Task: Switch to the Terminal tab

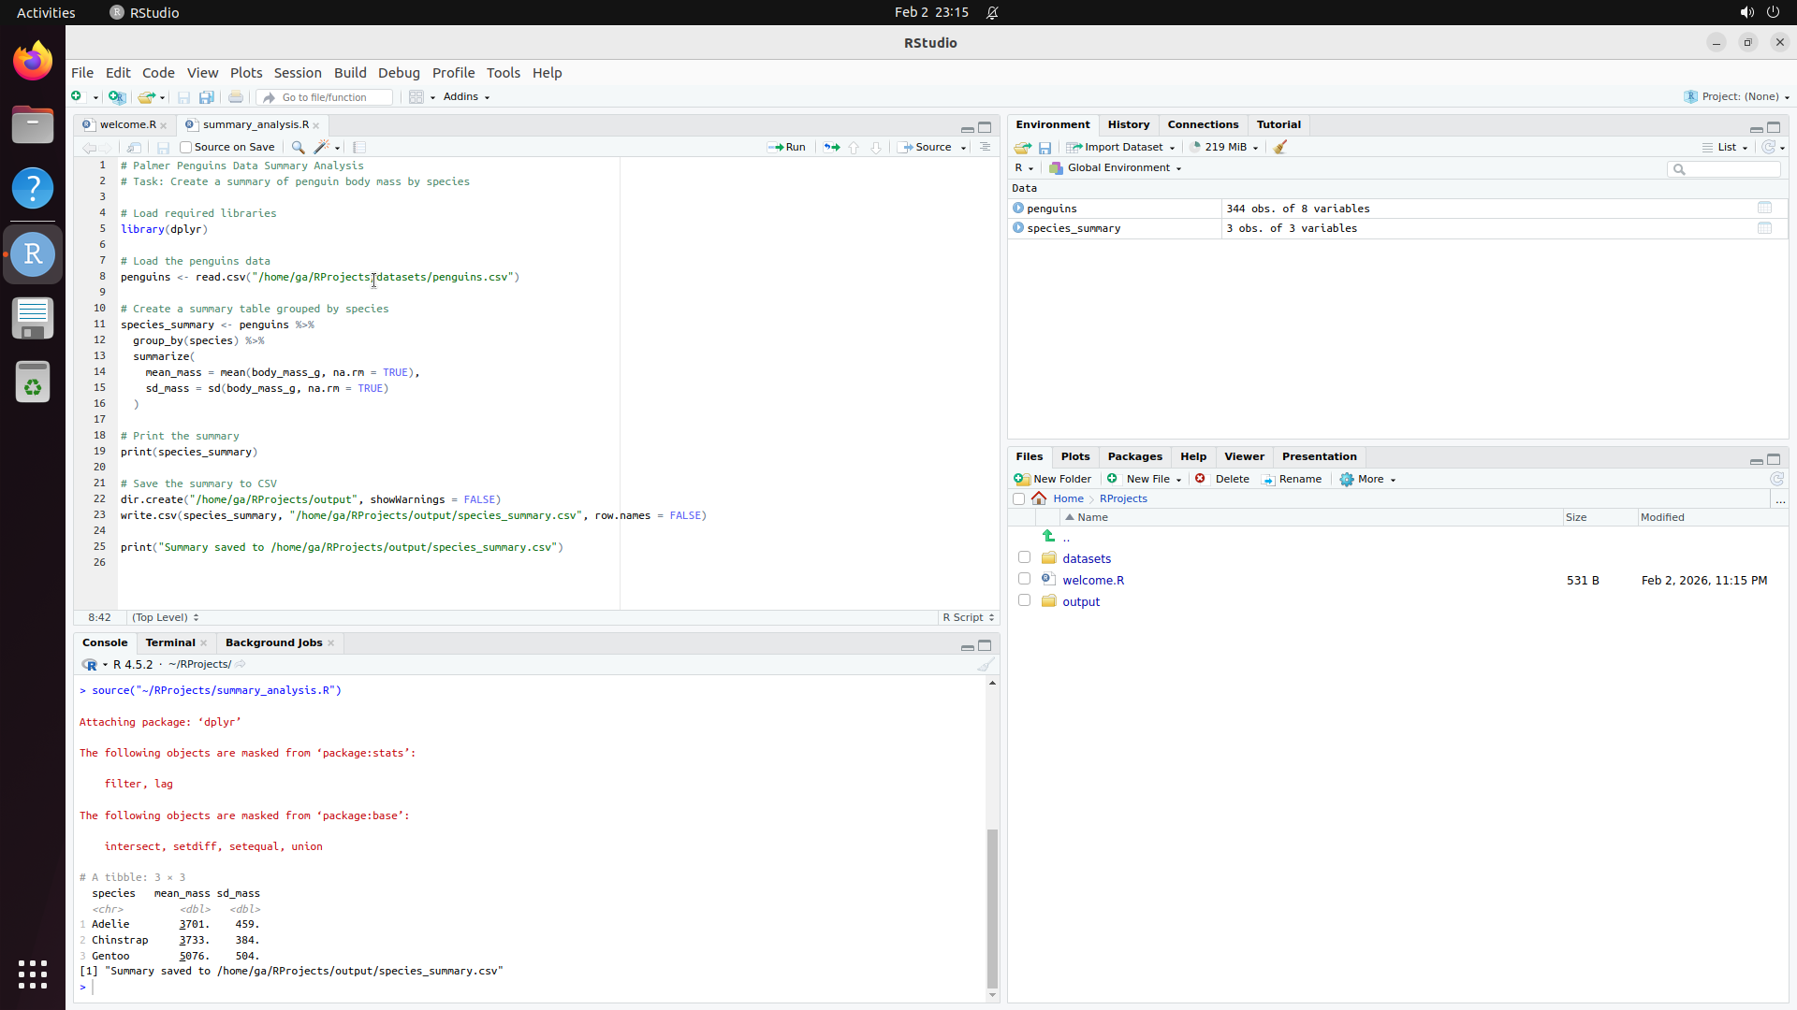Action: pyautogui.click(x=169, y=642)
